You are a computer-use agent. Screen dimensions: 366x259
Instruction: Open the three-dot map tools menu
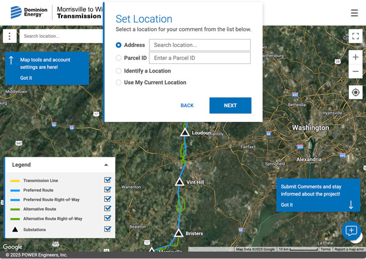10,36
